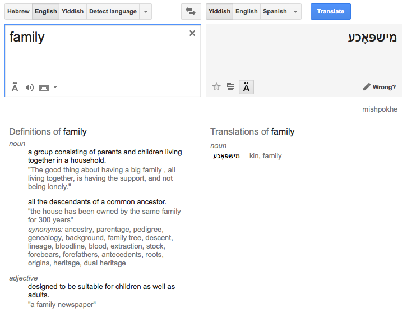407x312 pixels.
Task: Select Yiddish as source language
Action: [x=73, y=11]
